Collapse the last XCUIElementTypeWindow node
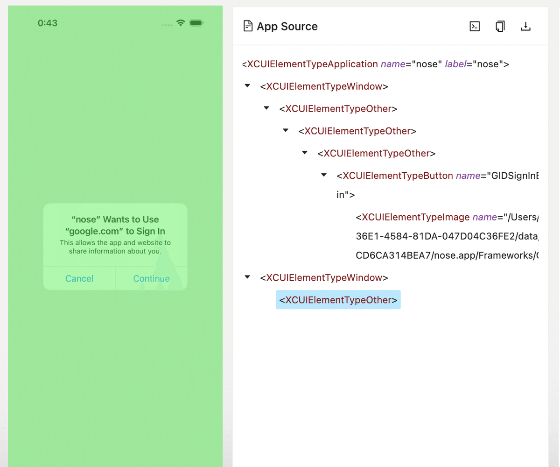 247,277
